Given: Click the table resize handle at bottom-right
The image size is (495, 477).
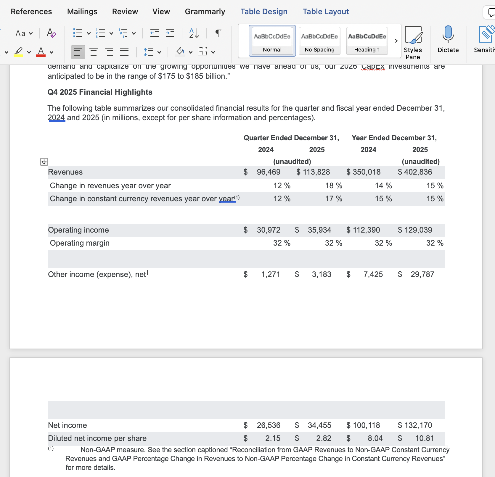Looking at the screenshot, I should pos(446,448).
